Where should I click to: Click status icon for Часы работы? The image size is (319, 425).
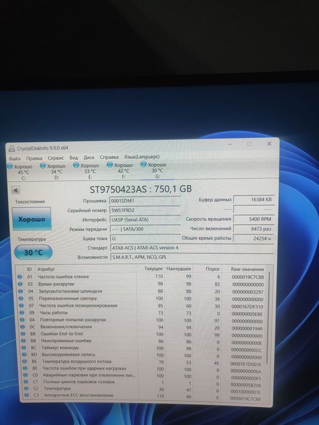(x=22, y=313)
